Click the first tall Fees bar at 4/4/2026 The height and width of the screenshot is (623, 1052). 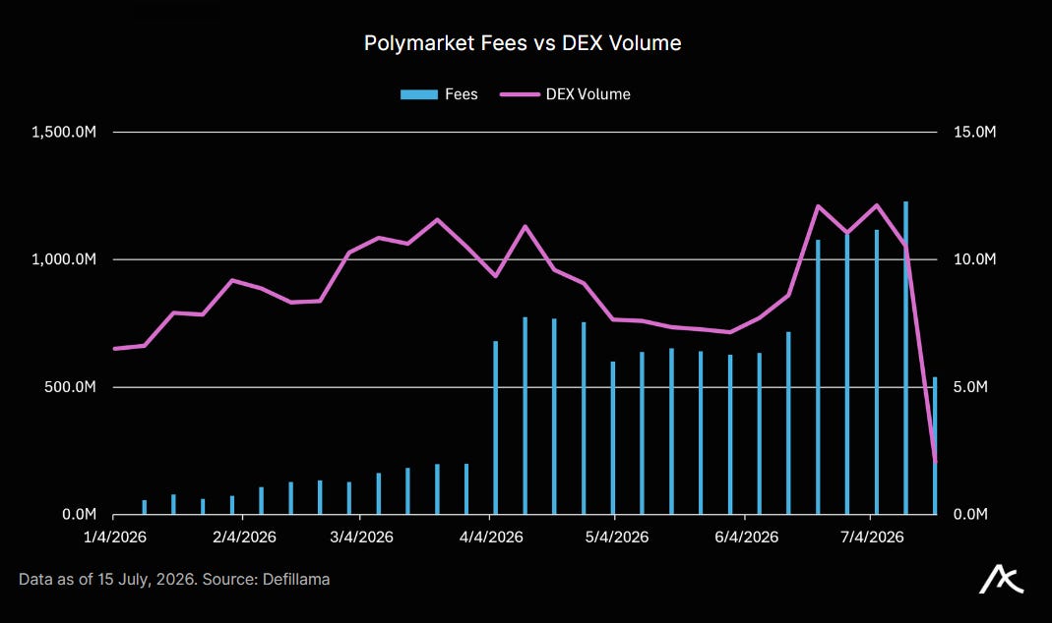click(496, 427)
